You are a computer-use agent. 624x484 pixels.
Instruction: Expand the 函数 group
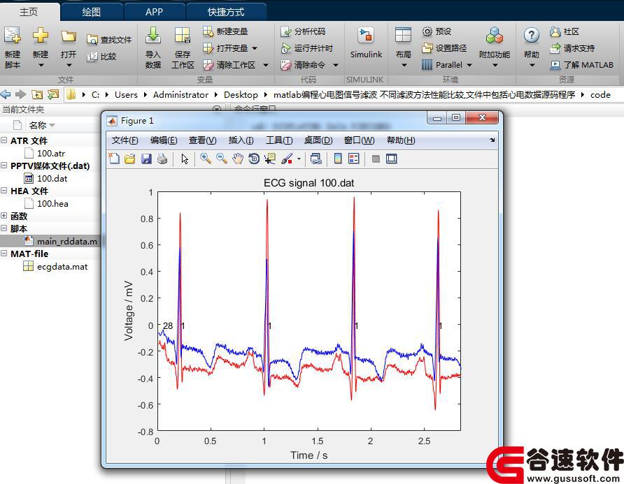coord(4,216)
